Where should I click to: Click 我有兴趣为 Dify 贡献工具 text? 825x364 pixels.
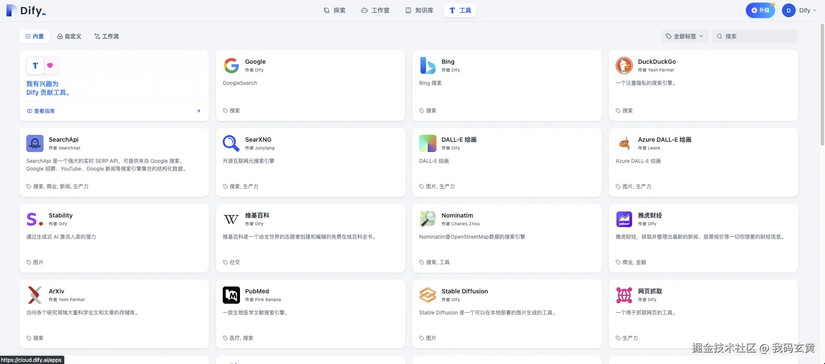(x=48, y=88)
